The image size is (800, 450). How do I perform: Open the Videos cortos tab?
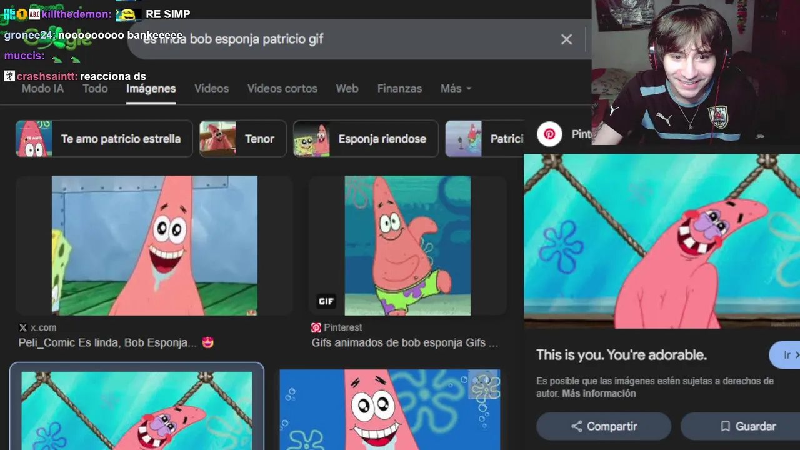[282, 89]
